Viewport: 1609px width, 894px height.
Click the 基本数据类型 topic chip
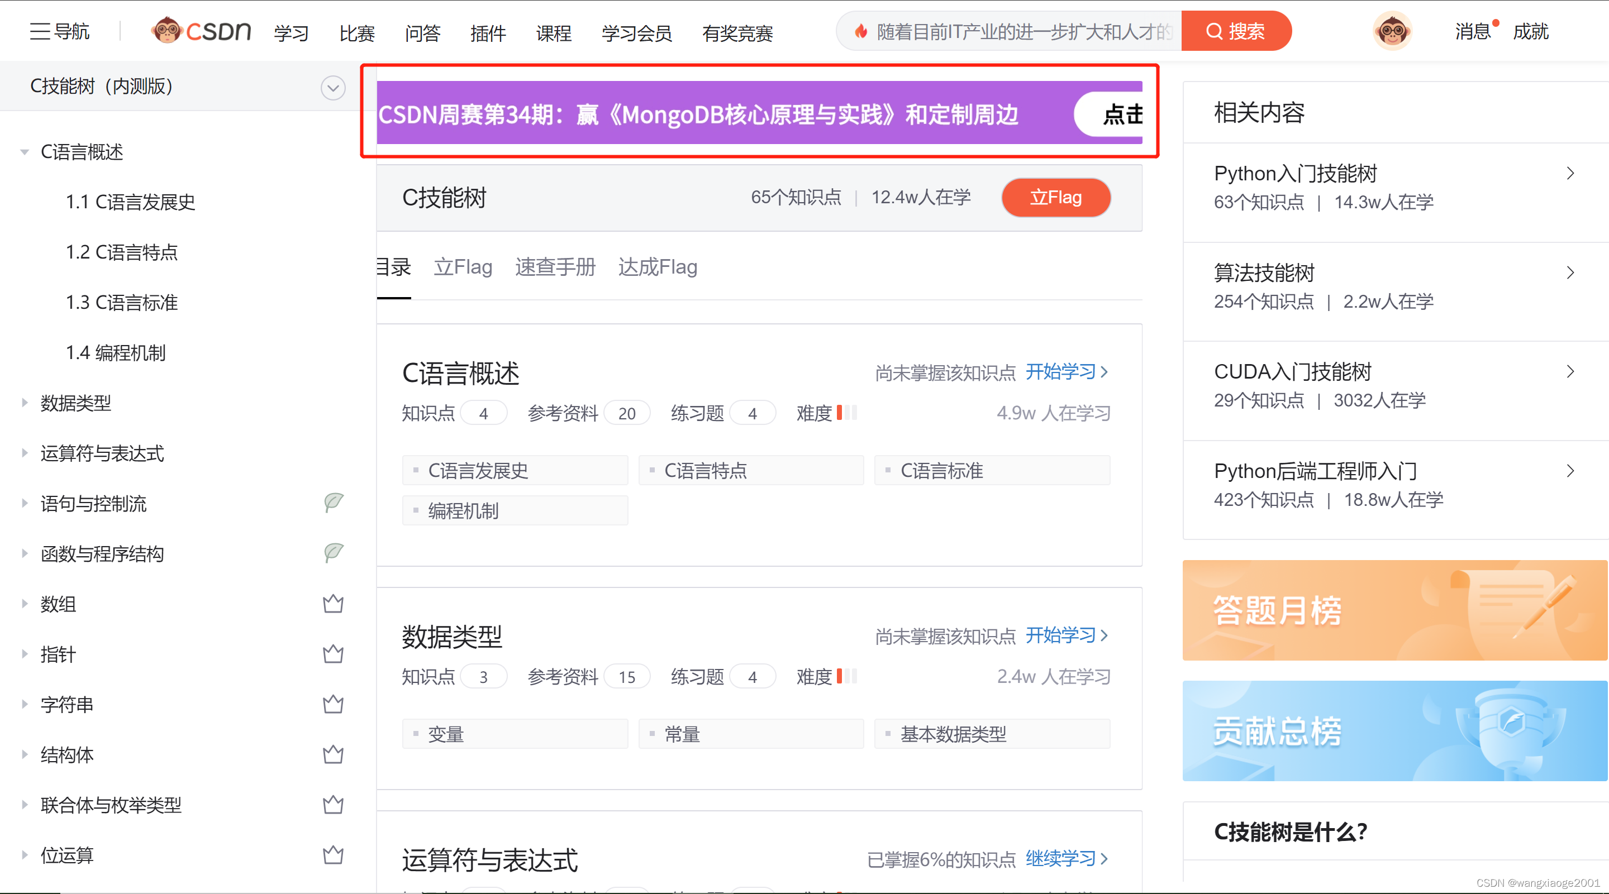(x=992, y=734)
